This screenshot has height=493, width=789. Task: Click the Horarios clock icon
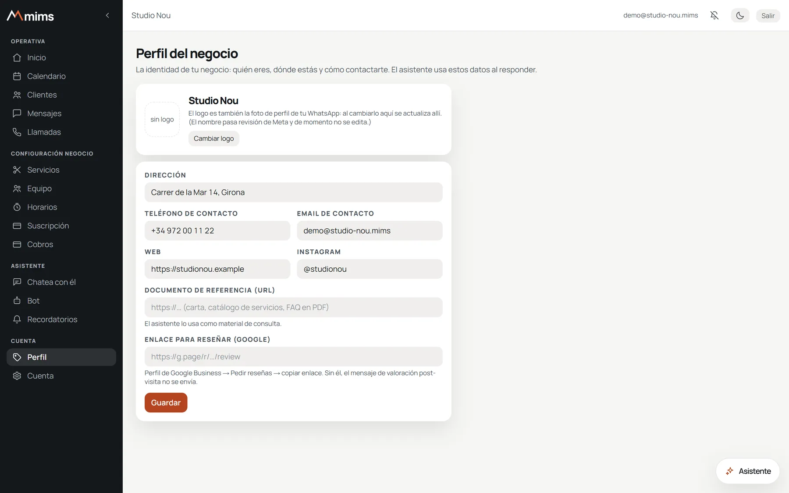pyautogui.click(x=17, y=207)
